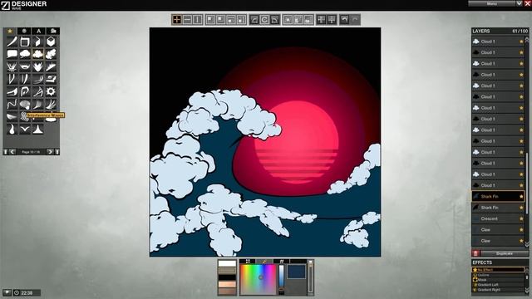Select the brain shape
Image resolution: width=532 pixels, height=299 pixels.
click(25, 104)
